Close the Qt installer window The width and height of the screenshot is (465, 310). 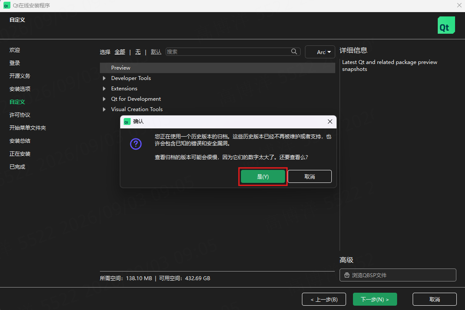coord(459,5)
